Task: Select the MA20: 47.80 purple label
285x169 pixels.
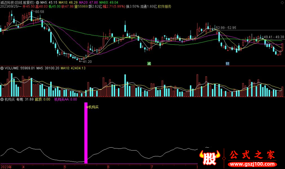Action: click(88, 2)
